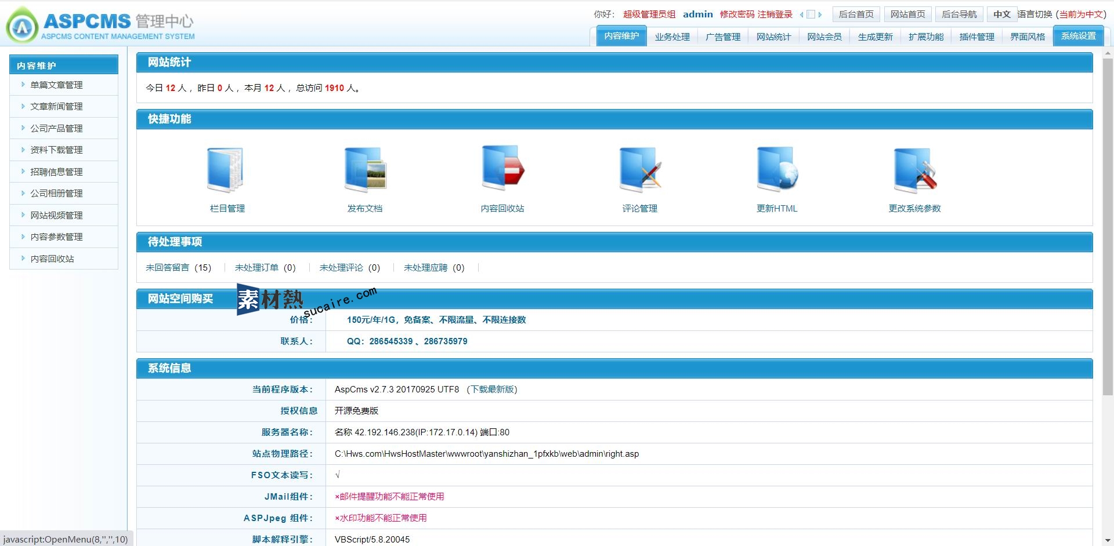The image size is (1114, 546).
Task: Open 公司相册管理 in sidebar
Action: [x=56, y=193]
